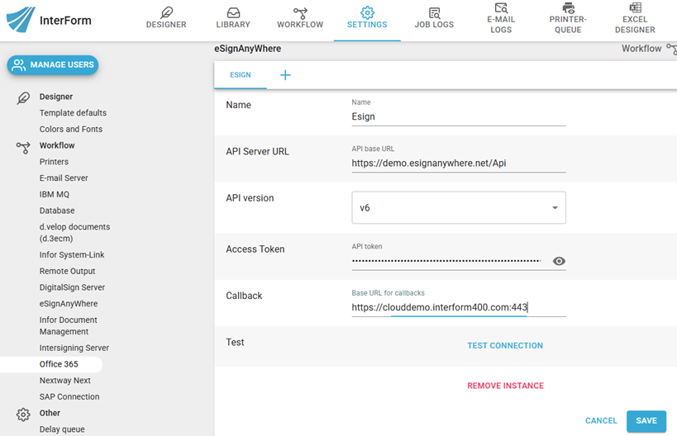Focus the API token password field

pos(447,261)
